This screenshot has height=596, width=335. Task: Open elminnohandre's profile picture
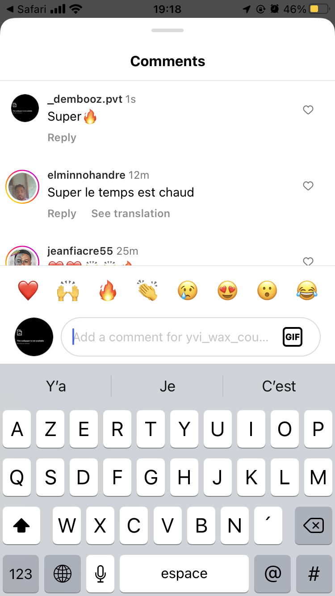click(22, 187)
